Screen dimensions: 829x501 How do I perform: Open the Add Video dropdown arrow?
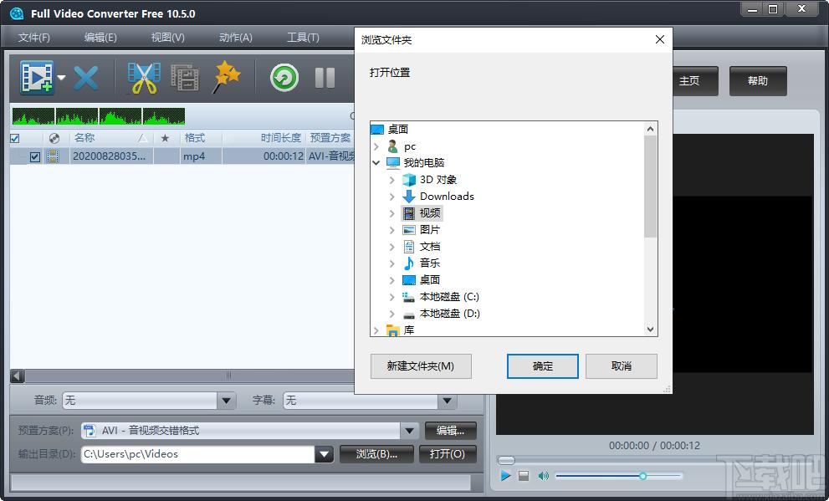[61, 78]
